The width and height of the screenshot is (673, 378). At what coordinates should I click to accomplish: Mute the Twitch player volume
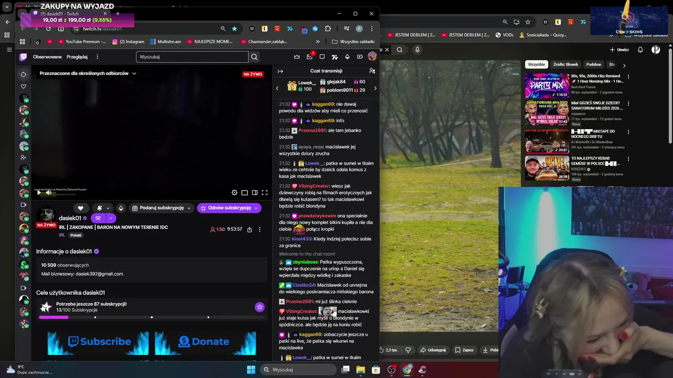49,193
